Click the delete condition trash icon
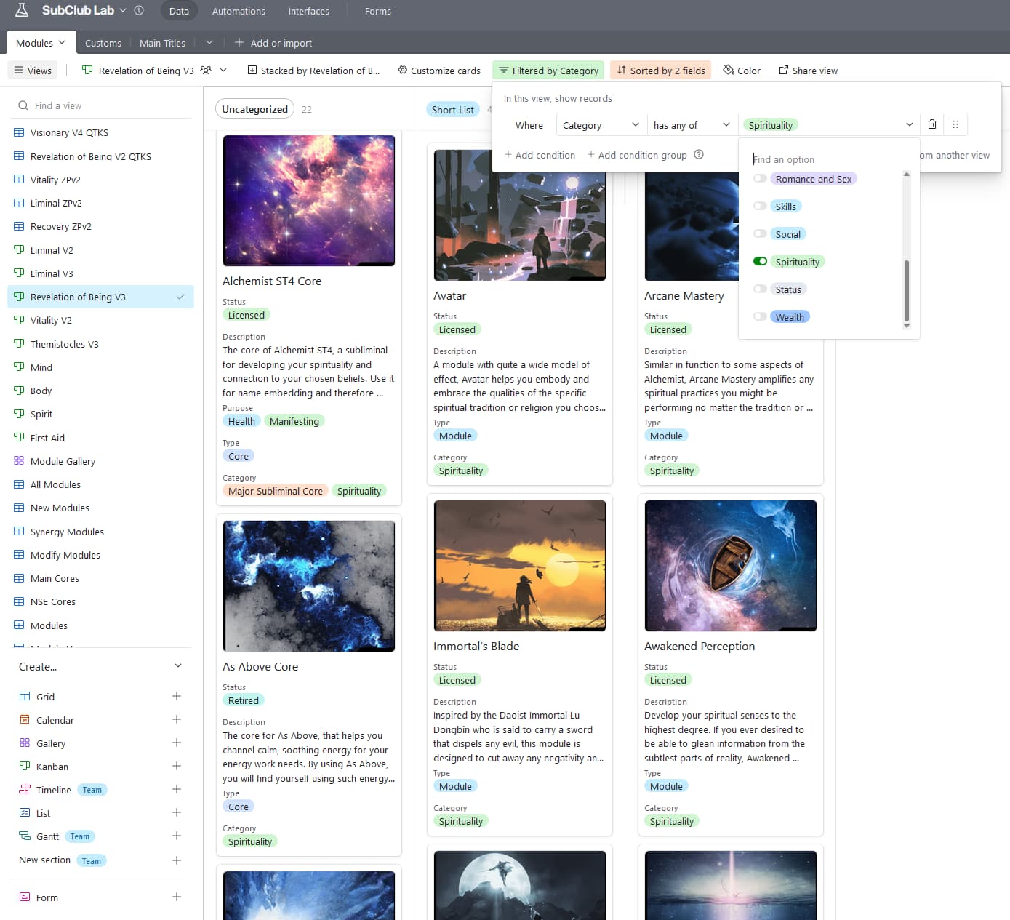The image size is (1010, 920). (932, 124)
